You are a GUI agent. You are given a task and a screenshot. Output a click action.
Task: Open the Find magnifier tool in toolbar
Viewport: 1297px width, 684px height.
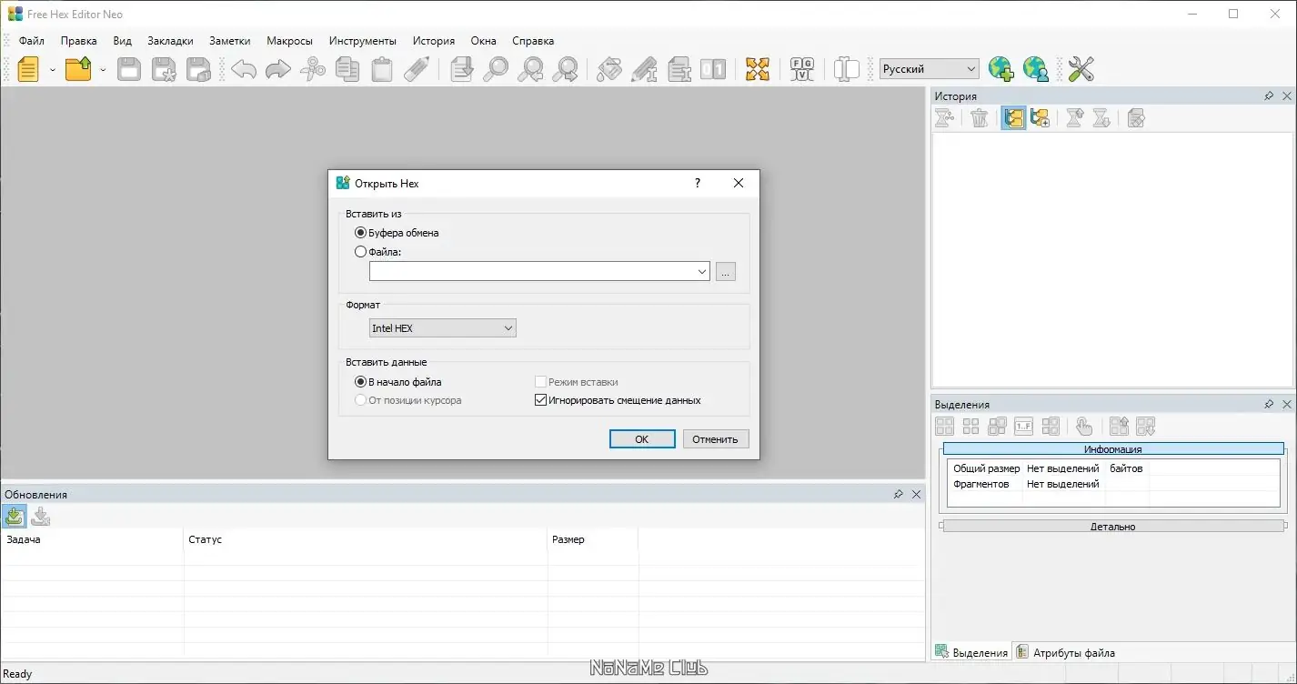point(496,69)
